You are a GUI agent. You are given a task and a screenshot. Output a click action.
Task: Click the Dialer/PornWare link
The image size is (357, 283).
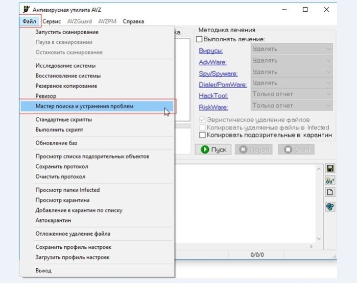coord(223,85)
